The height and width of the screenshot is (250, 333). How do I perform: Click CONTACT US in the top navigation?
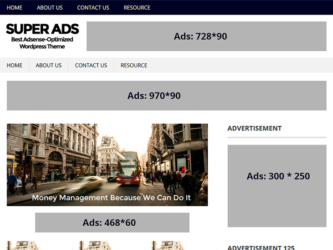pyautogui.click(x=93, y=7)
